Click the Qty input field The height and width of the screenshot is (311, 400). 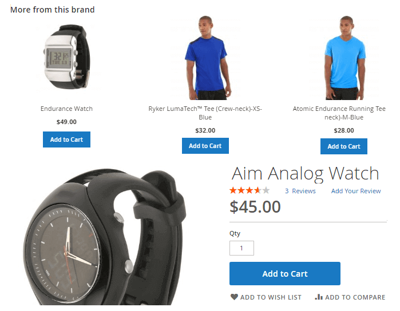click(241, 248)
